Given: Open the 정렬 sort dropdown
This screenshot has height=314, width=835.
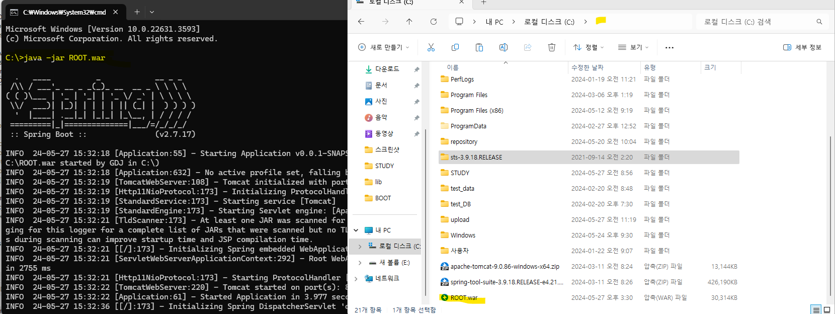Looking at the screenshot, I should pyautogui.click(x=589, y=47).
